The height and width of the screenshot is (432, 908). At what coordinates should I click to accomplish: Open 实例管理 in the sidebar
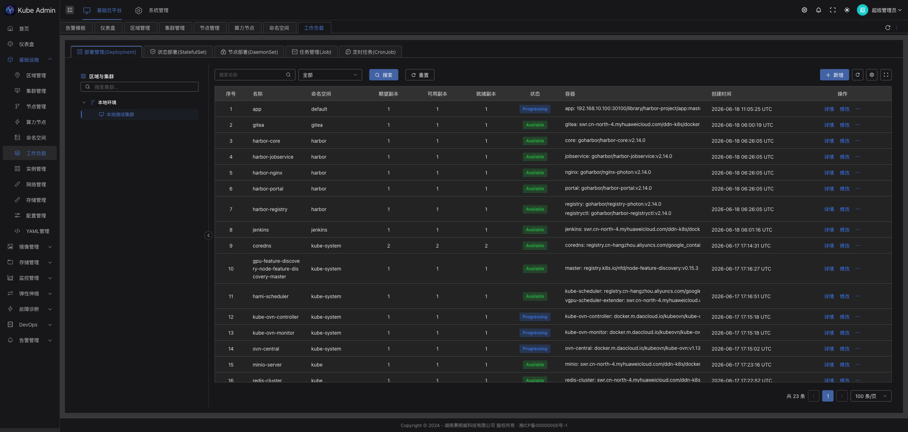point(30,169)
